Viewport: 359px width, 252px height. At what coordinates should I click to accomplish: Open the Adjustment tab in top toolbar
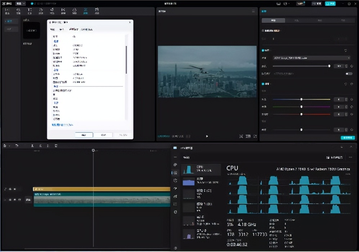[x=85, y=11]
